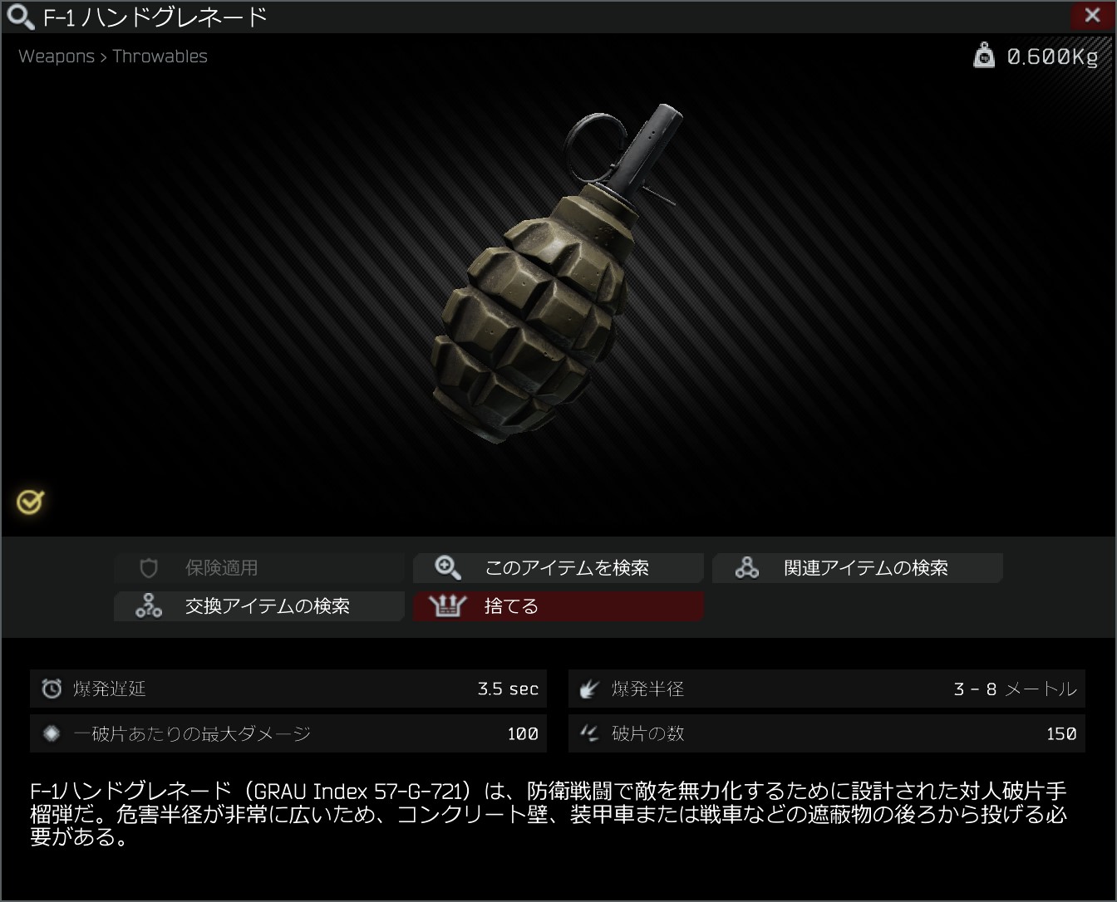This screenshot has height=902, width=1117.
Task: Click the 爆発半径 label
Action: coord(648,689)
